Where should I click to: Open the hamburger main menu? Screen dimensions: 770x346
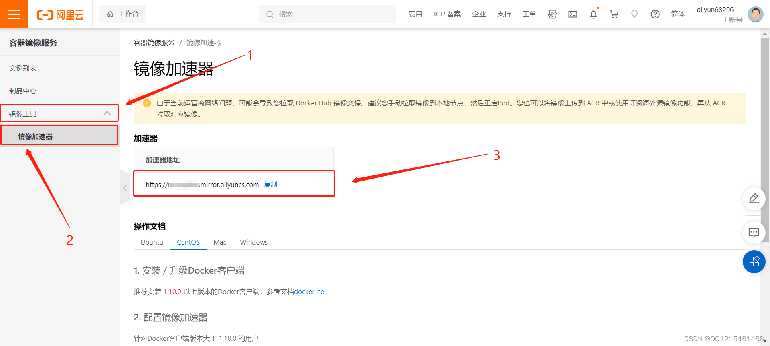point(14,14)
